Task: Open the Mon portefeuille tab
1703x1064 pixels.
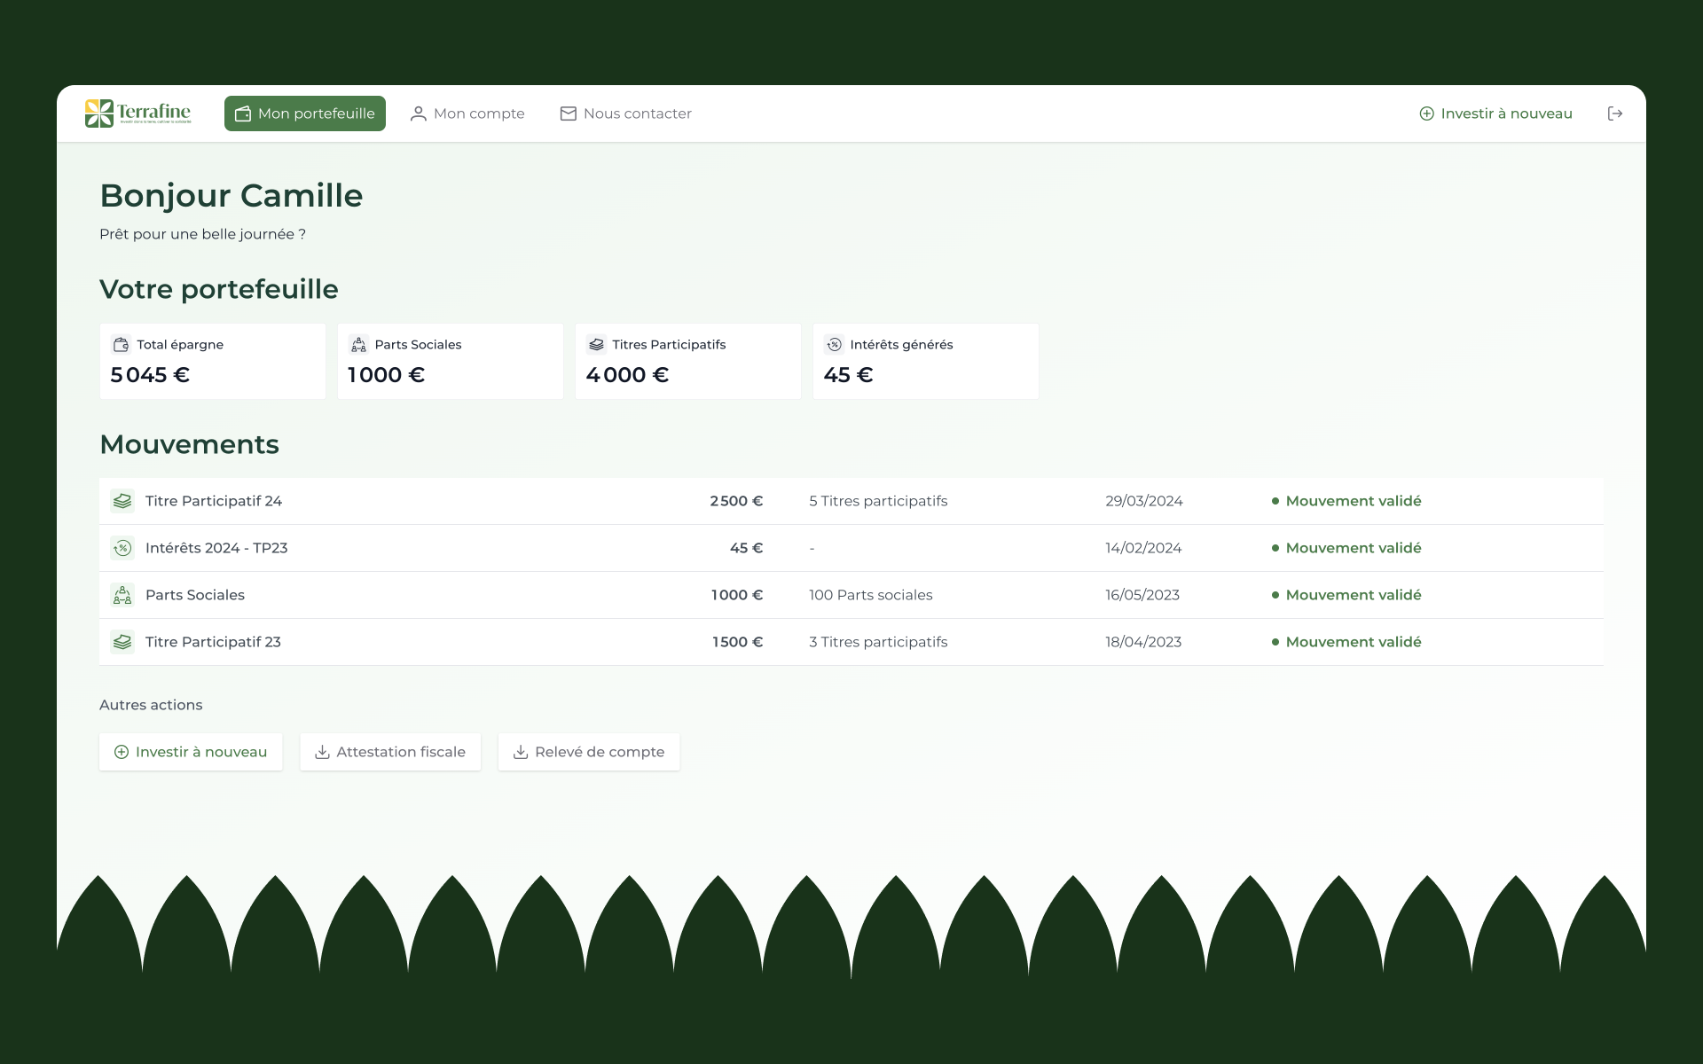Action: tap(305, 113)
